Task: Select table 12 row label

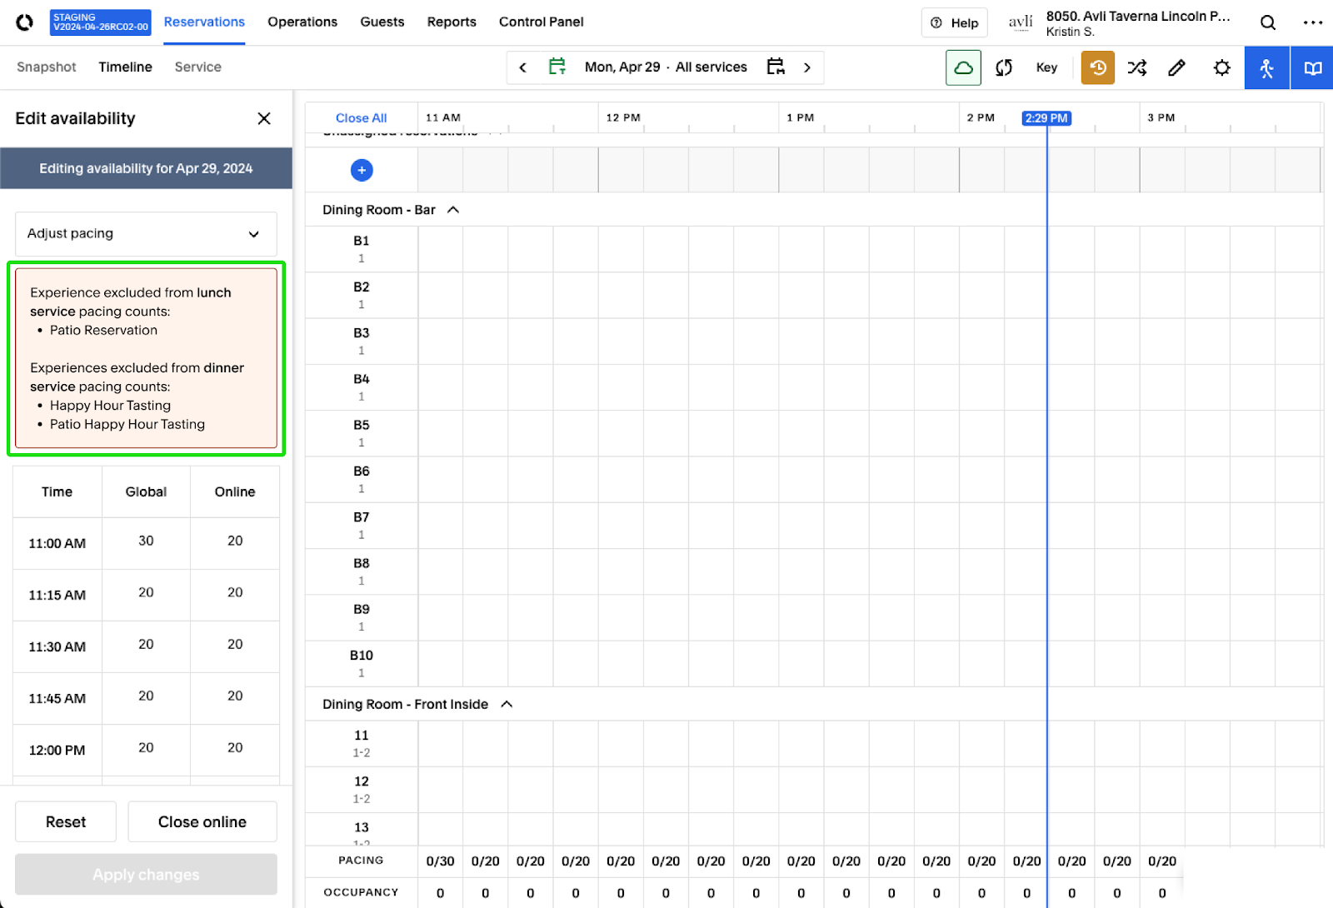Action: tap(361, 789)
